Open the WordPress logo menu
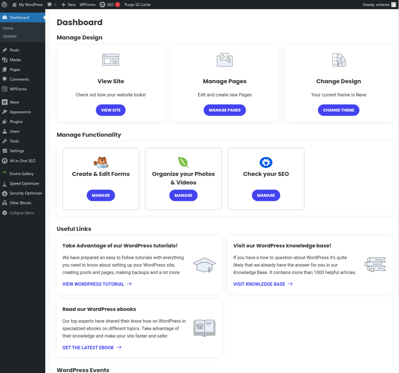This screenshot has width=399, height=373. pos(4,5)
